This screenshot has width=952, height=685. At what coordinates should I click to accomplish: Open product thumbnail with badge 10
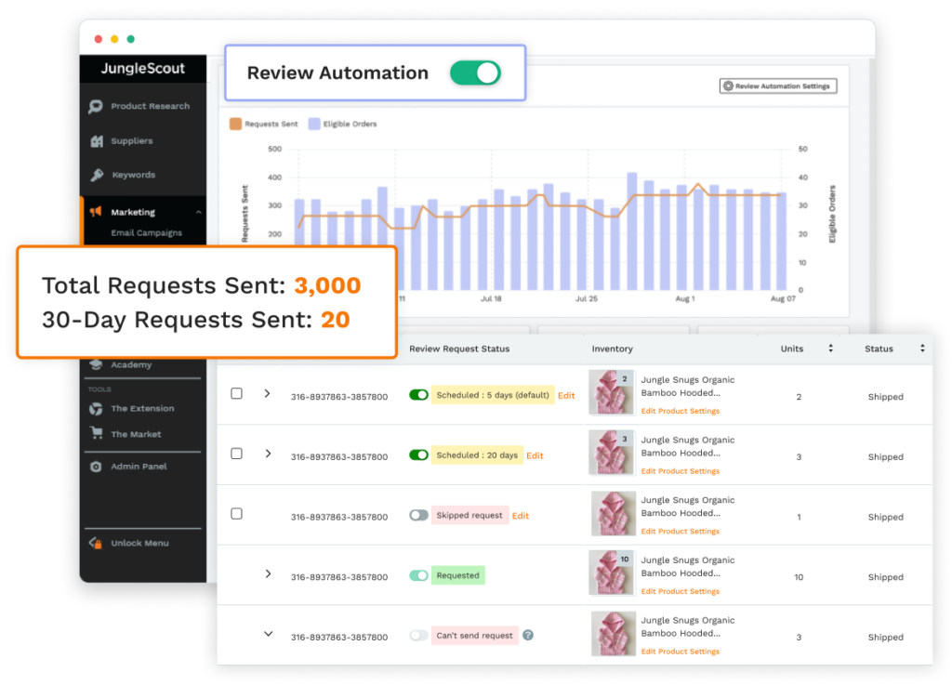point(612,573)
